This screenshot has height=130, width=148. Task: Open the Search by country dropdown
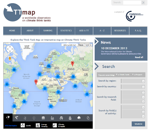[x=133, y=87]
